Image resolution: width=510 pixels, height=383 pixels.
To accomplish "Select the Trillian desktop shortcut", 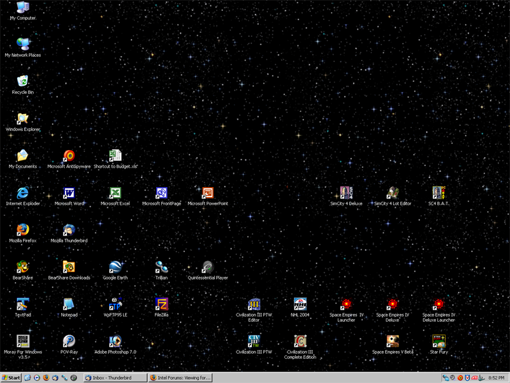I will click(161, 267).
